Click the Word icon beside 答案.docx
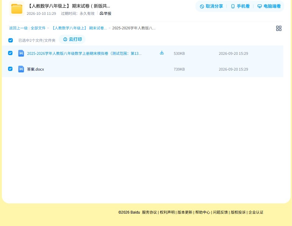Viewport: 292px width, 226px height. (x=21, y=69)
